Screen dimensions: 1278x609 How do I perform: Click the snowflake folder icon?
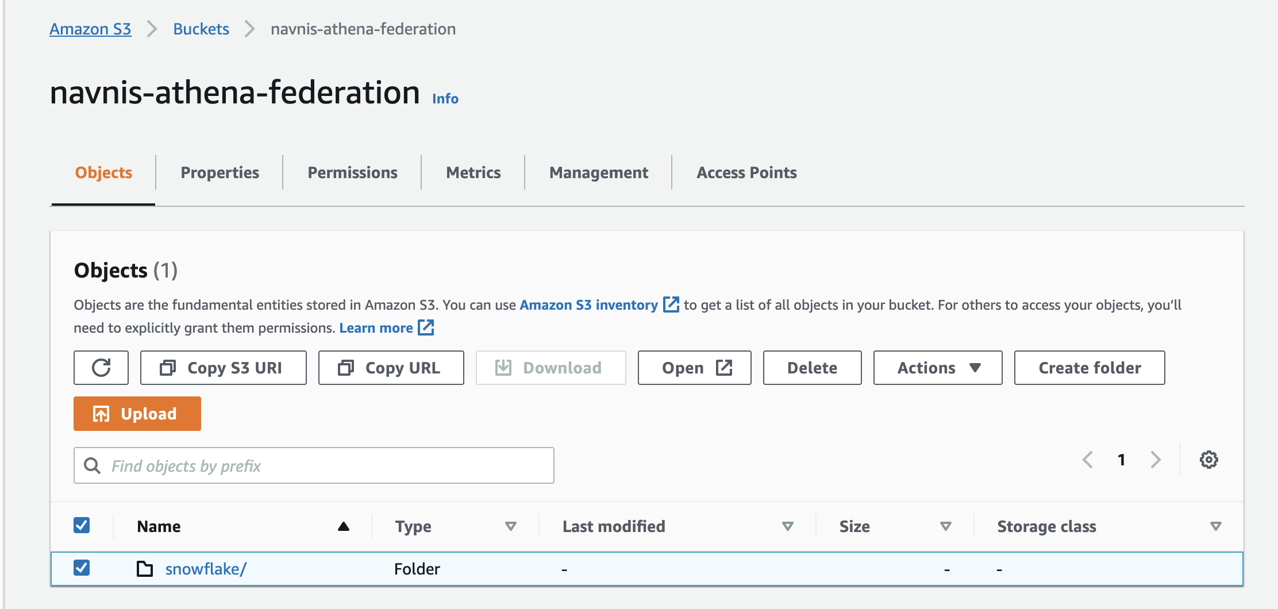(145, 569)
